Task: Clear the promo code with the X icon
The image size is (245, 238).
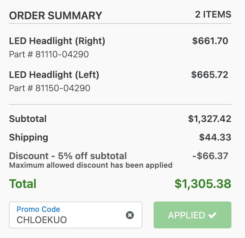Action: pyautogui.click(x=130, y=215)
